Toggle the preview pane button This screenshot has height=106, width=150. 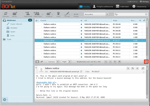(146, 62)
